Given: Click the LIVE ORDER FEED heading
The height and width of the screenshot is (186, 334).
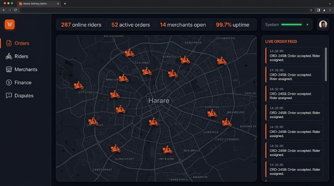Looking at the screenshot, I should pos(281,41).
